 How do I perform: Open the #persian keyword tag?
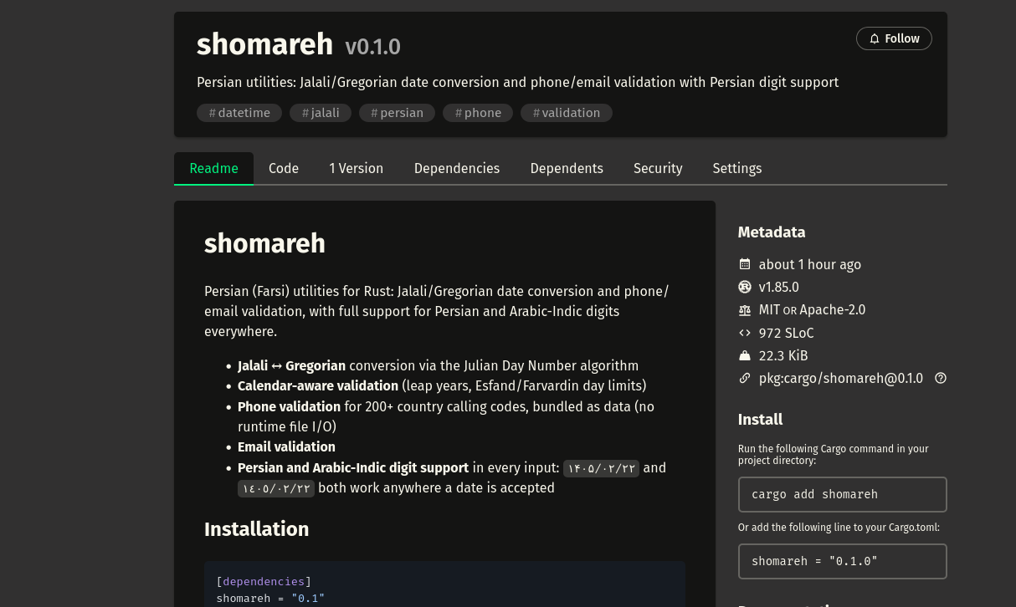[398, 113]
